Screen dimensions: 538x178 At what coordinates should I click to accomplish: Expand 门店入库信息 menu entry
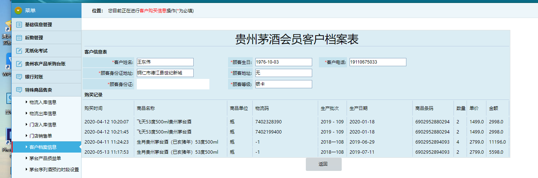43,125
